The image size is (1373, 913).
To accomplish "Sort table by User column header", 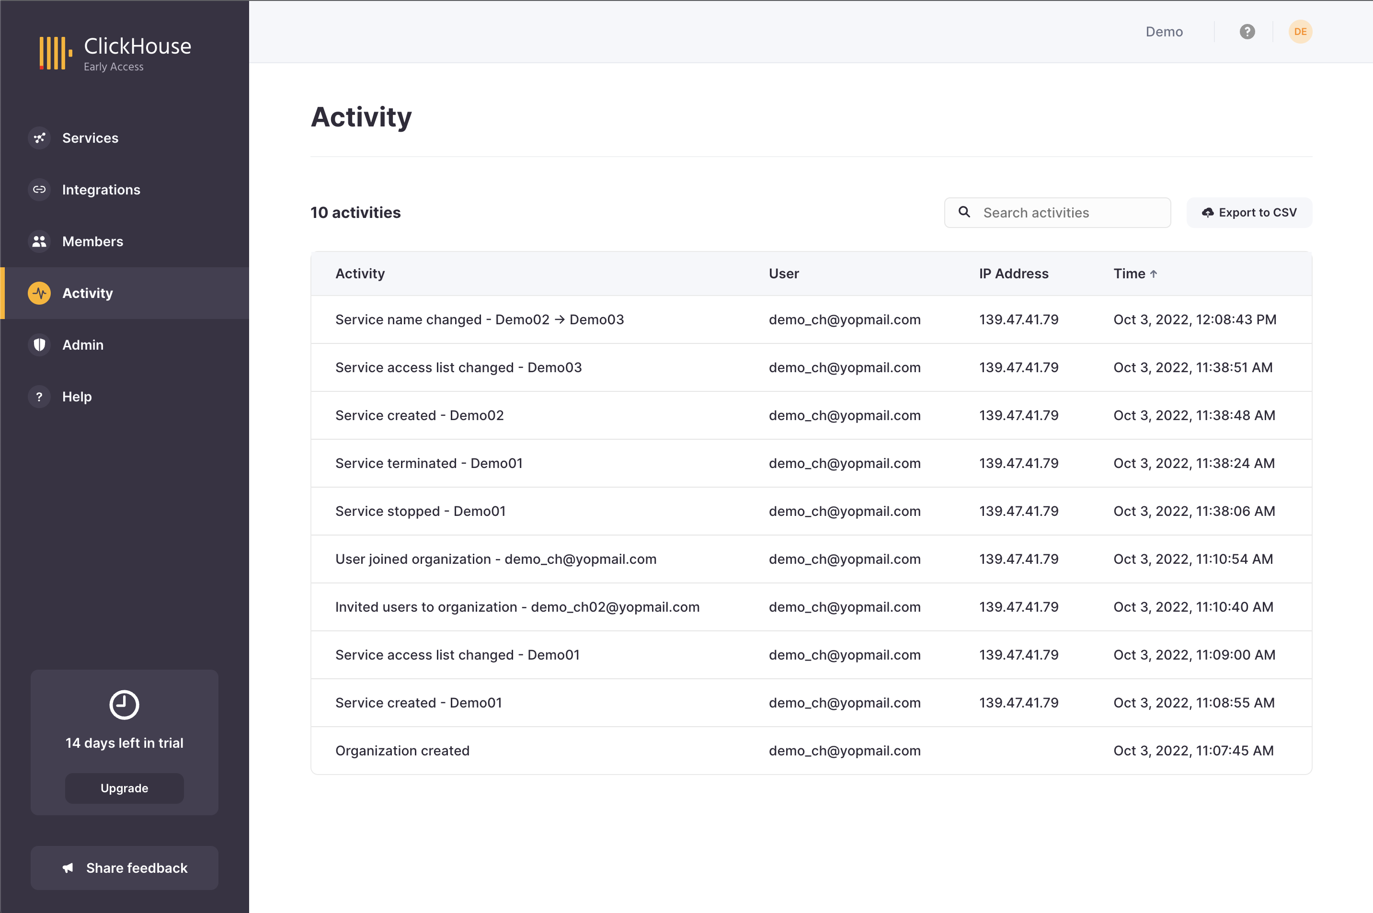I will 783,274.
